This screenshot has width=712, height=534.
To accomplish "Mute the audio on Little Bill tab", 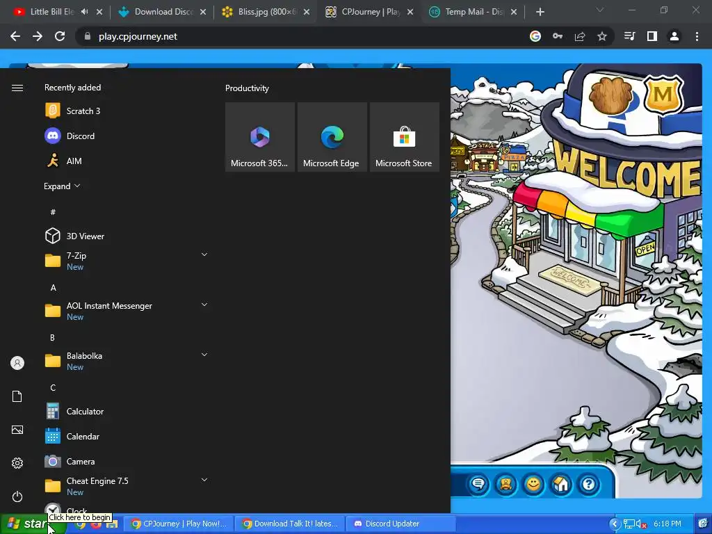I will [x=84, y=12].
